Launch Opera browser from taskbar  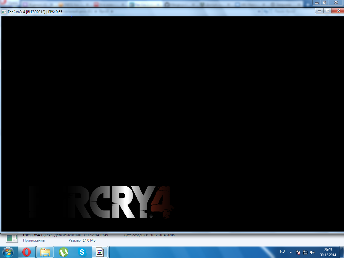26,252
